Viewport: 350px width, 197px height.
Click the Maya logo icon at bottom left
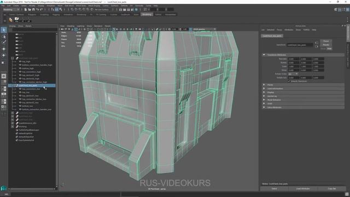tap(4, 188)
